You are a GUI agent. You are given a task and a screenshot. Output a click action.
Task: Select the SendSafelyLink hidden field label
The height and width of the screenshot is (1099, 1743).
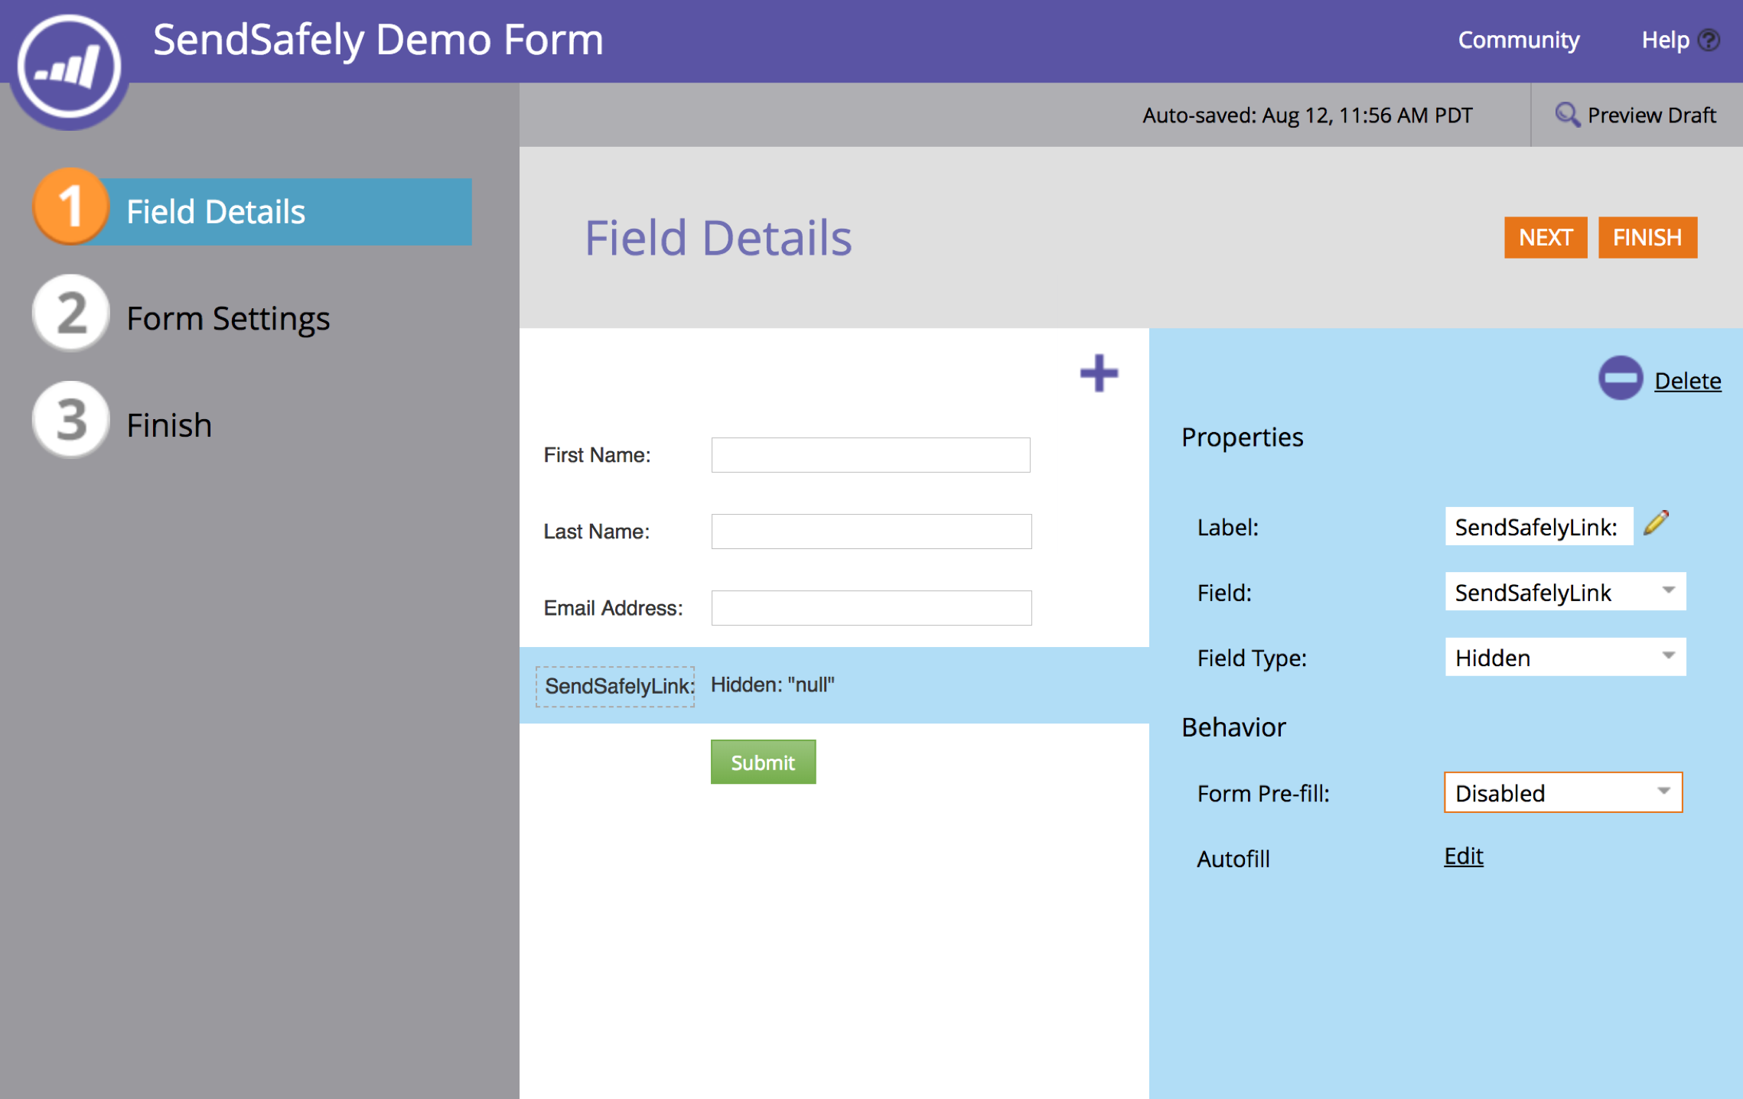[615, 686]
